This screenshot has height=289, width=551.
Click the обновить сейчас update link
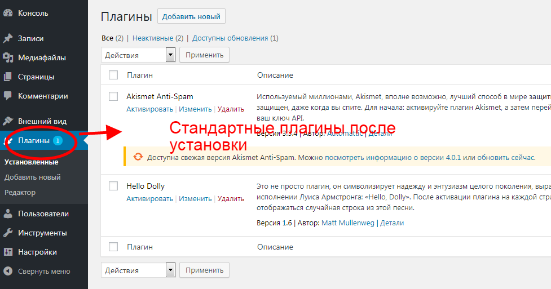point(505,158)
